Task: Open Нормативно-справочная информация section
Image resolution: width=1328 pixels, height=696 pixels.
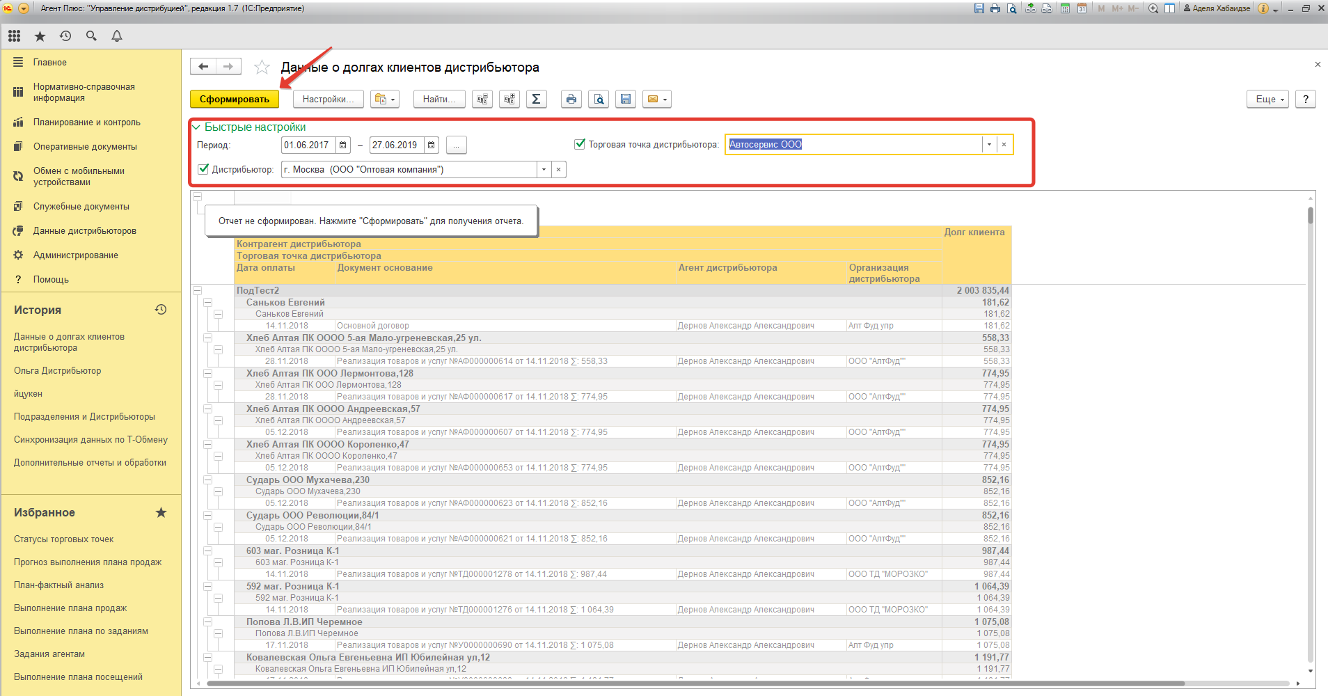Action: [x=84, y=92]
